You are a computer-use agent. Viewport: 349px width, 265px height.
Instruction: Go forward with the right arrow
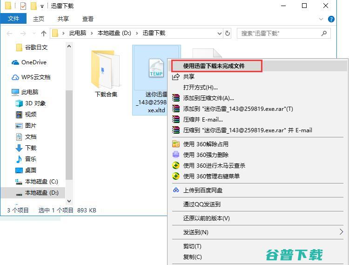coord(23,34)
